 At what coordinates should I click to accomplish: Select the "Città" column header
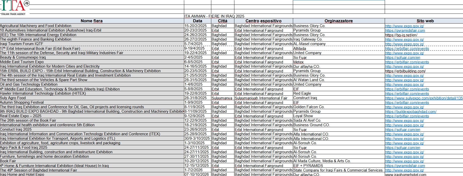coord(223,21)
